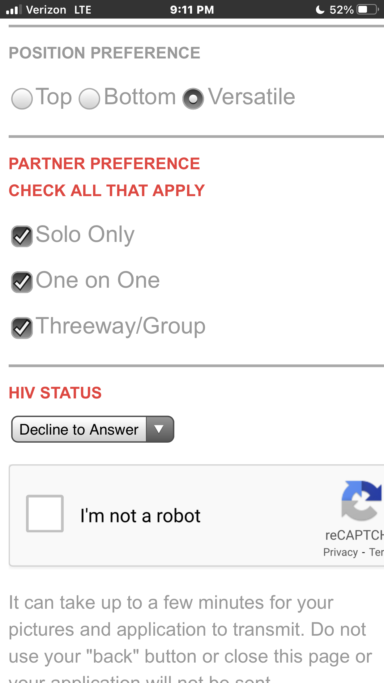Screen dimensions: 384x683
Task: Click the reCAPTCHA logo icon
Action: 362,500
